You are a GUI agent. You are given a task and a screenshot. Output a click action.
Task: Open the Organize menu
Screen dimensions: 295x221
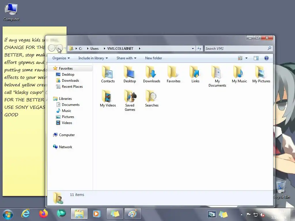[x=61, y=58]
